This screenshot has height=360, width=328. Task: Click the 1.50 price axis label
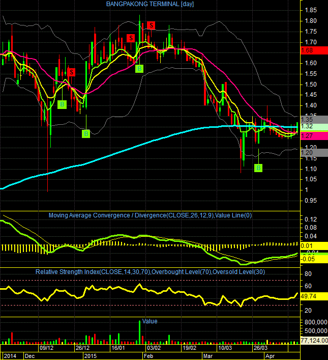coord(311,85)
